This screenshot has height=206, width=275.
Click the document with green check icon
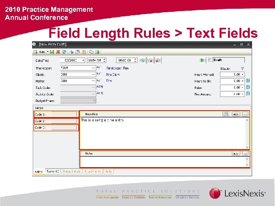[97, 52]
